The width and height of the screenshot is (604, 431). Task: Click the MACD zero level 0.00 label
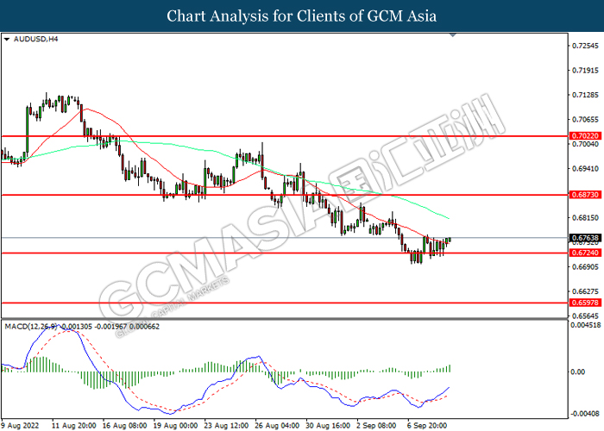point(578,372)
